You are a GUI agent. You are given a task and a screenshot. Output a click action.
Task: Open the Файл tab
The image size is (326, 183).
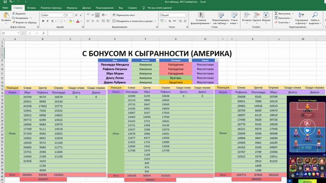[x=5, y=8]
